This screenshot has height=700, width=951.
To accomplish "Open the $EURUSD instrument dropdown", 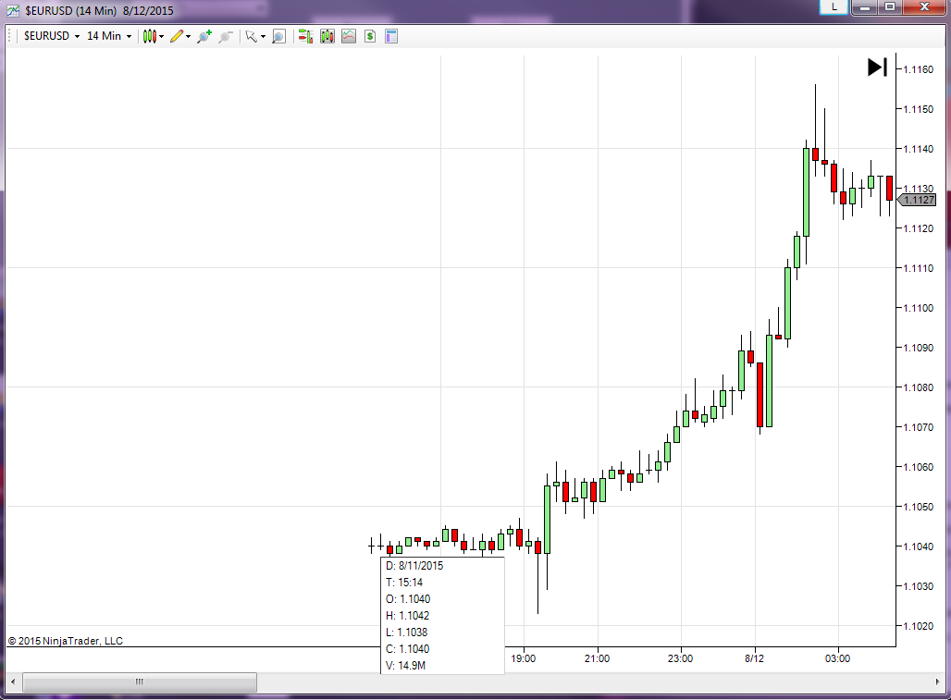I will point(52,36).
